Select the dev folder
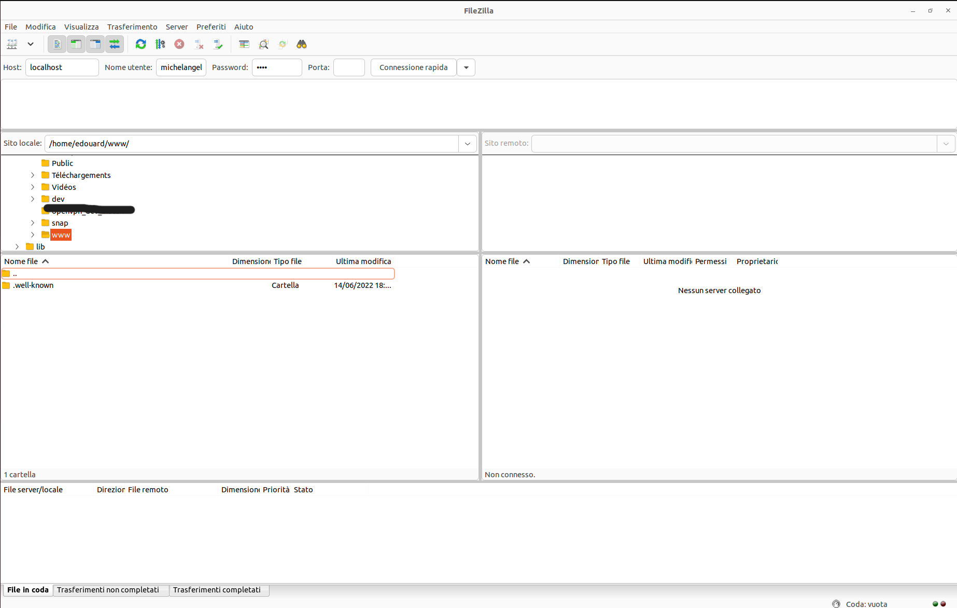Screen dimensions: 957x608 (x=58, y=199)
